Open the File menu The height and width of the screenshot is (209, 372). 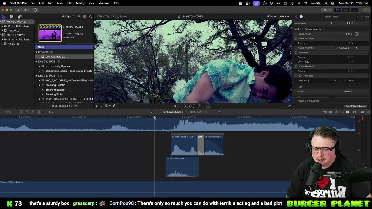pos(33,3)
